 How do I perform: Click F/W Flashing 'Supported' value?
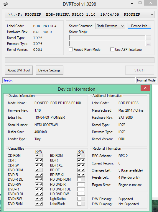click(126, 199)
